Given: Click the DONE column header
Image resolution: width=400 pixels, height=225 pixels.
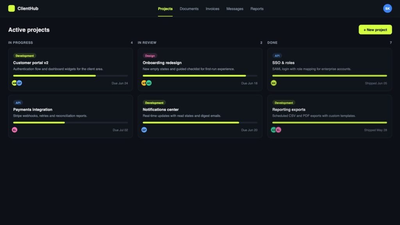Looking at the screenshot, I should pyautogui.click(x=272, y=43).
